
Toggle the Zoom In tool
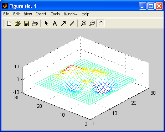(x=84, y=23)
